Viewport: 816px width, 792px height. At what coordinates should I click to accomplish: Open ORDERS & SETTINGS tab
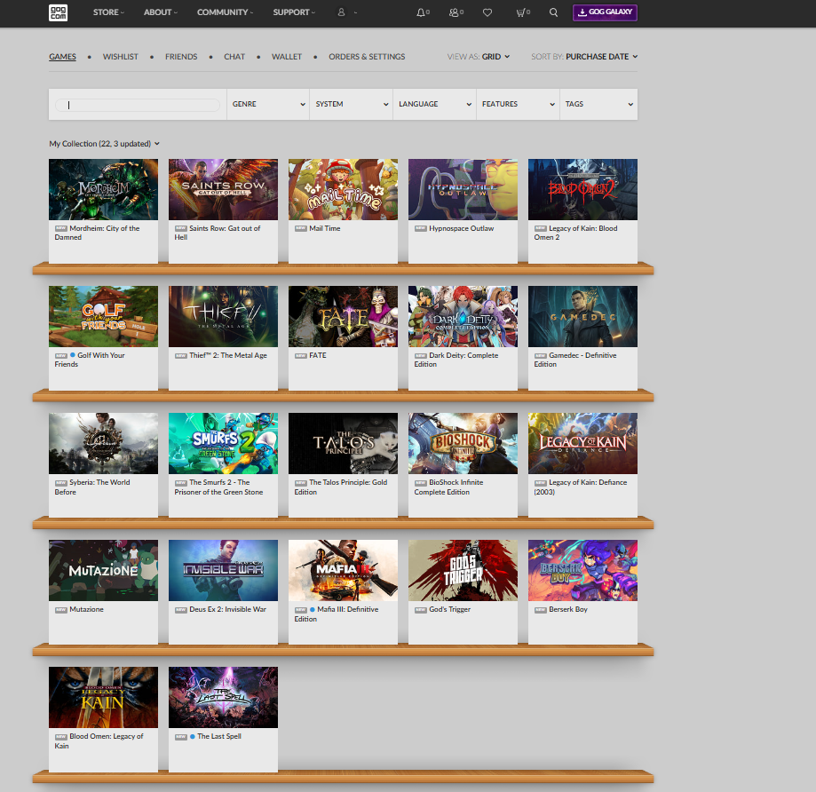[367, 57]
